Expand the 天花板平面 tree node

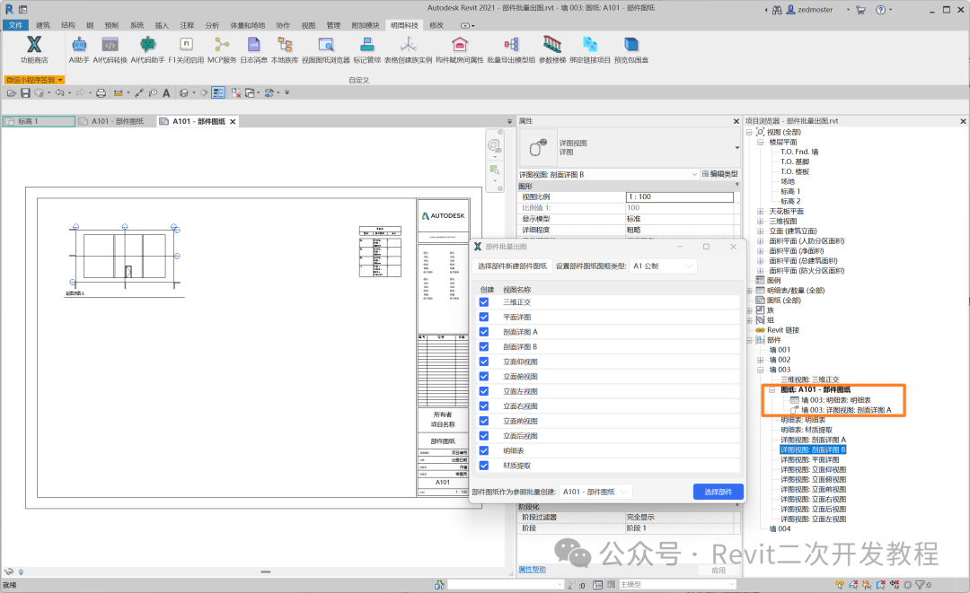point(761,211)
